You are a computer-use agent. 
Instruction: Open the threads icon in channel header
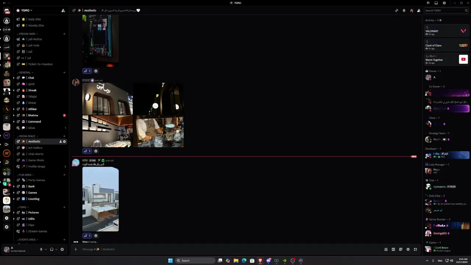pos(396,10)
